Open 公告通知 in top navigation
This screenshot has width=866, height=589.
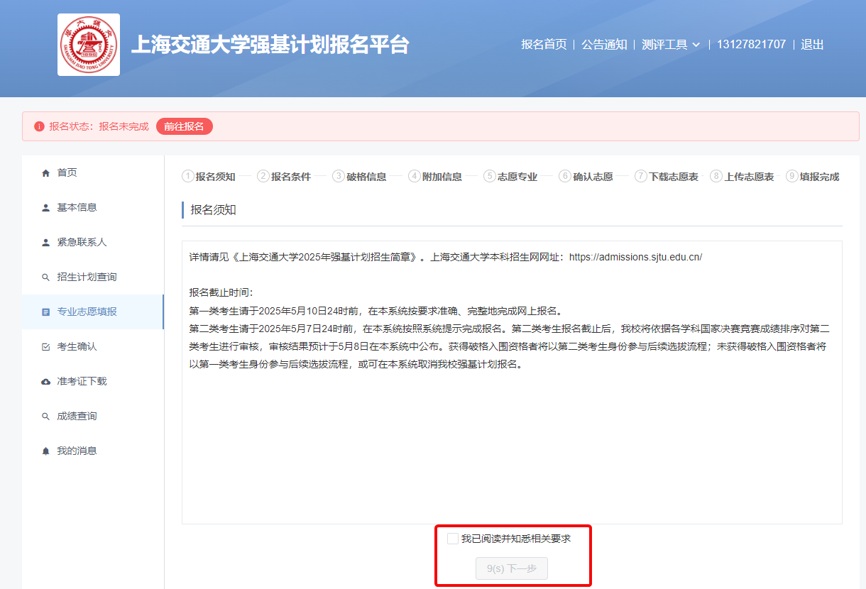604,44
